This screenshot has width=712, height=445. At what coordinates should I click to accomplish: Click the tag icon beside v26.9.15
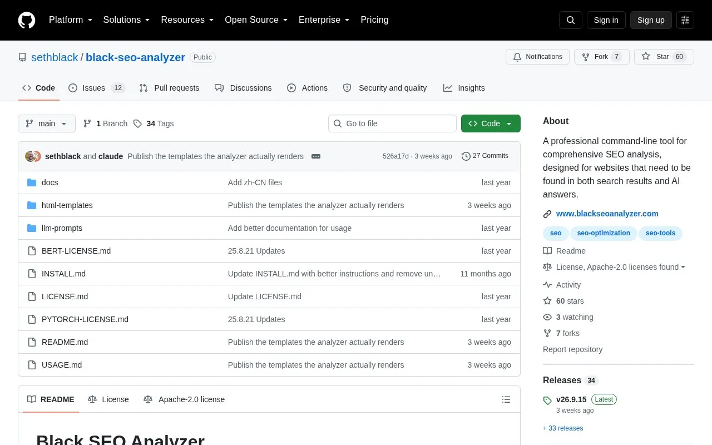tap(547, 400)
